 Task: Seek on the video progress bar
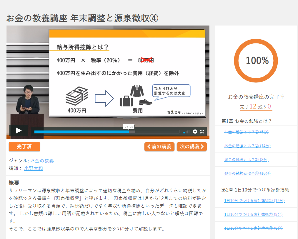point(106,132)
